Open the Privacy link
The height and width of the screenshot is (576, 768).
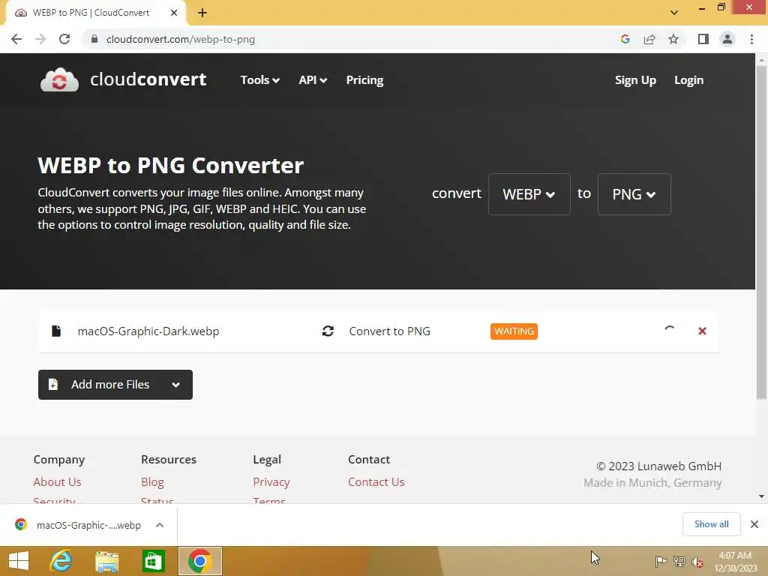coord(271,482)
